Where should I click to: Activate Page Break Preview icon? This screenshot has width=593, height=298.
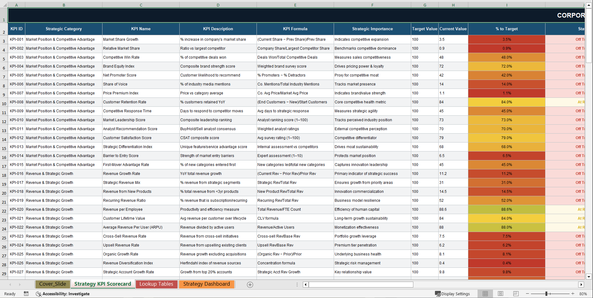(x=516, y=294)
